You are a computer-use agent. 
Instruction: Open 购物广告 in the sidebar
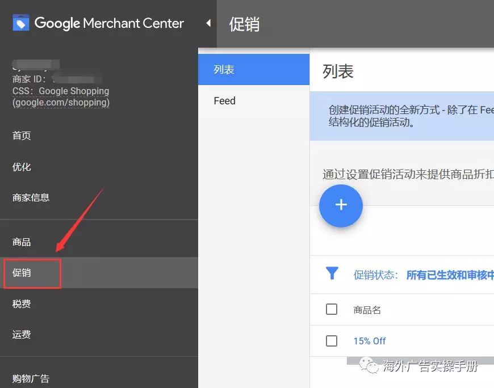click(x=31, y=378)
